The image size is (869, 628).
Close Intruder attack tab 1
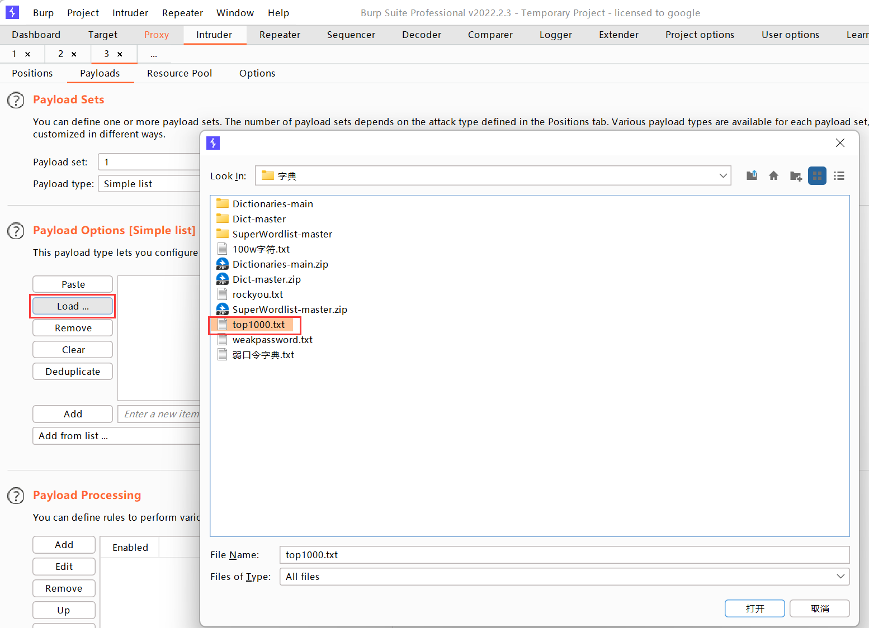click(x=27, y=54)
